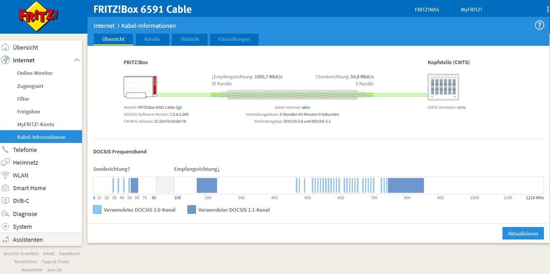The width and height of the screenshot is (550, 274).
Task: Open the help question mark icon
Action: click(x=539, y=25)
